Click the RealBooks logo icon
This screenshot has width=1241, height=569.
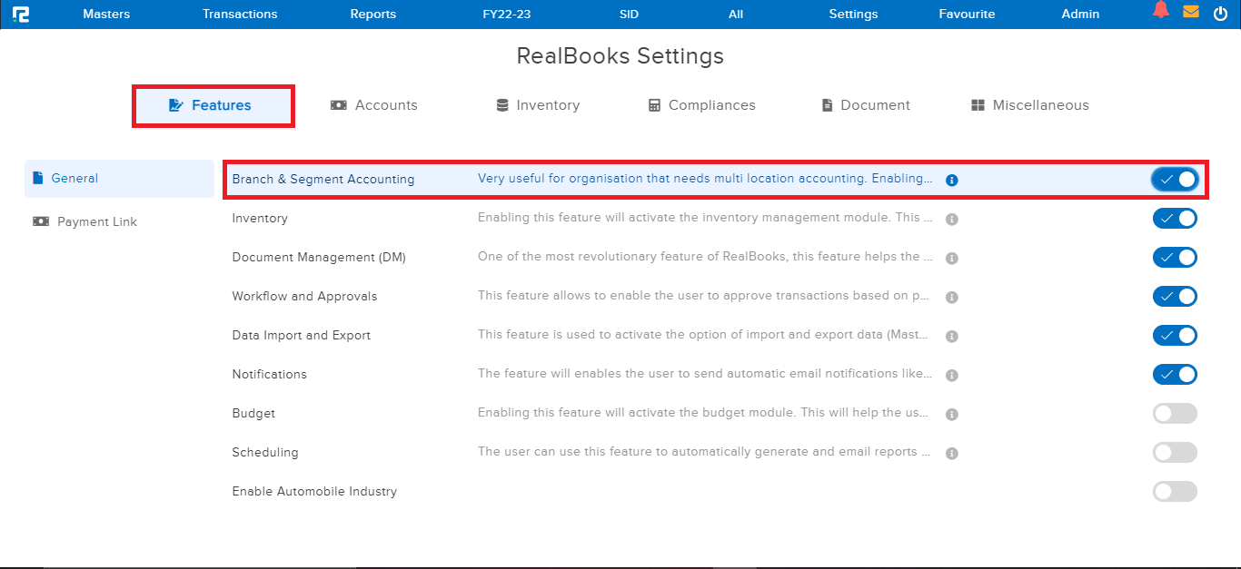click(21, 14)
